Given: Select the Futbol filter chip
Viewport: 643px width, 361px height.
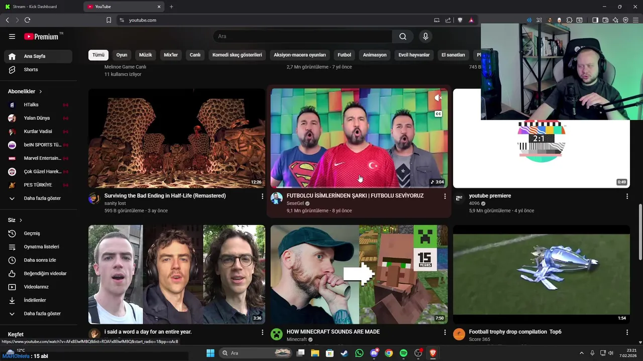Looking at the screenshot, I should point(345,55).
